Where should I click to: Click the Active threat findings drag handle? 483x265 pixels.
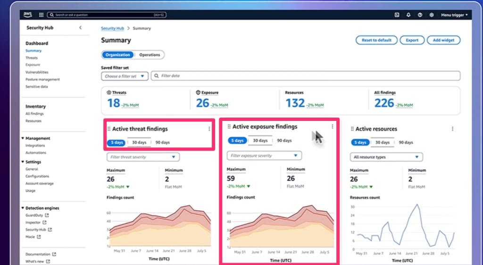click(109, 129)
